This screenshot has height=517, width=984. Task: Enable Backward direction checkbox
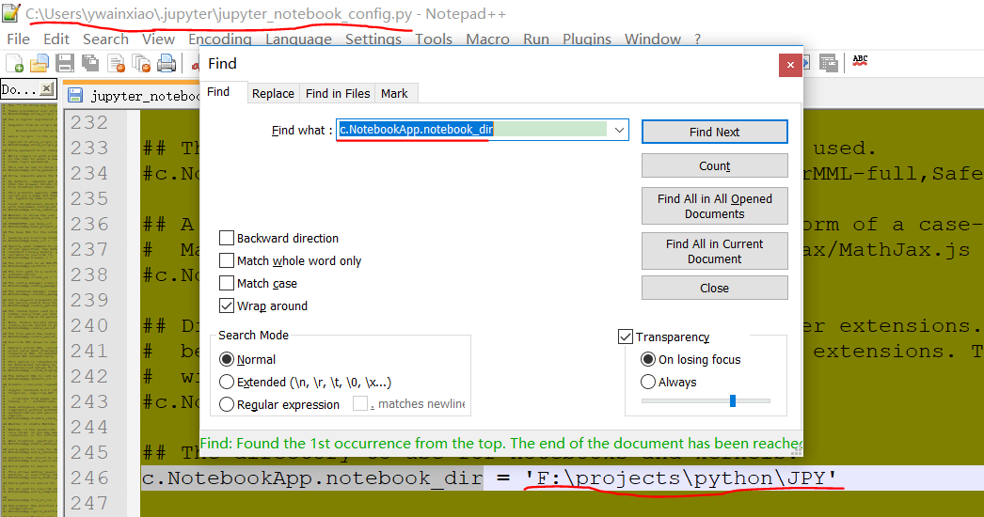click(x=226, y=238)
